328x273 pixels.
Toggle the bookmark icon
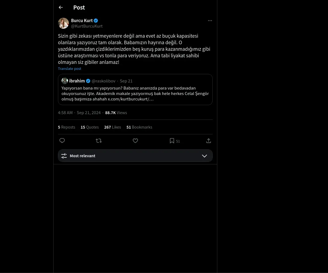[x=172, y=141]
